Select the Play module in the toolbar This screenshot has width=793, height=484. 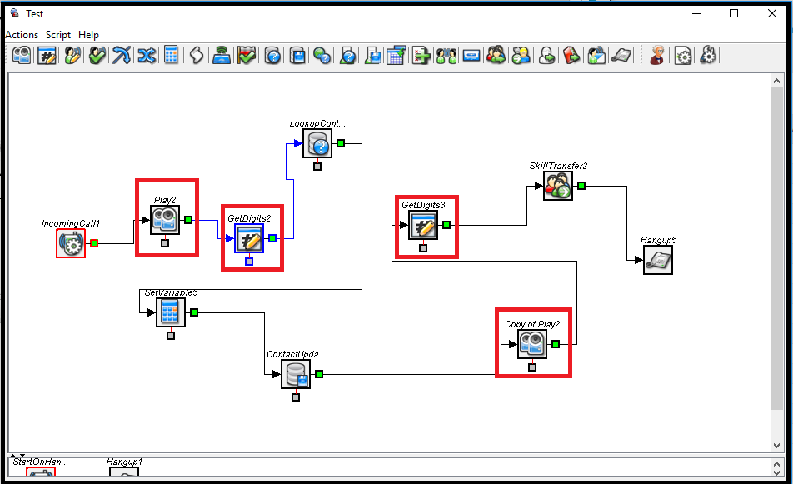[22, 55]
